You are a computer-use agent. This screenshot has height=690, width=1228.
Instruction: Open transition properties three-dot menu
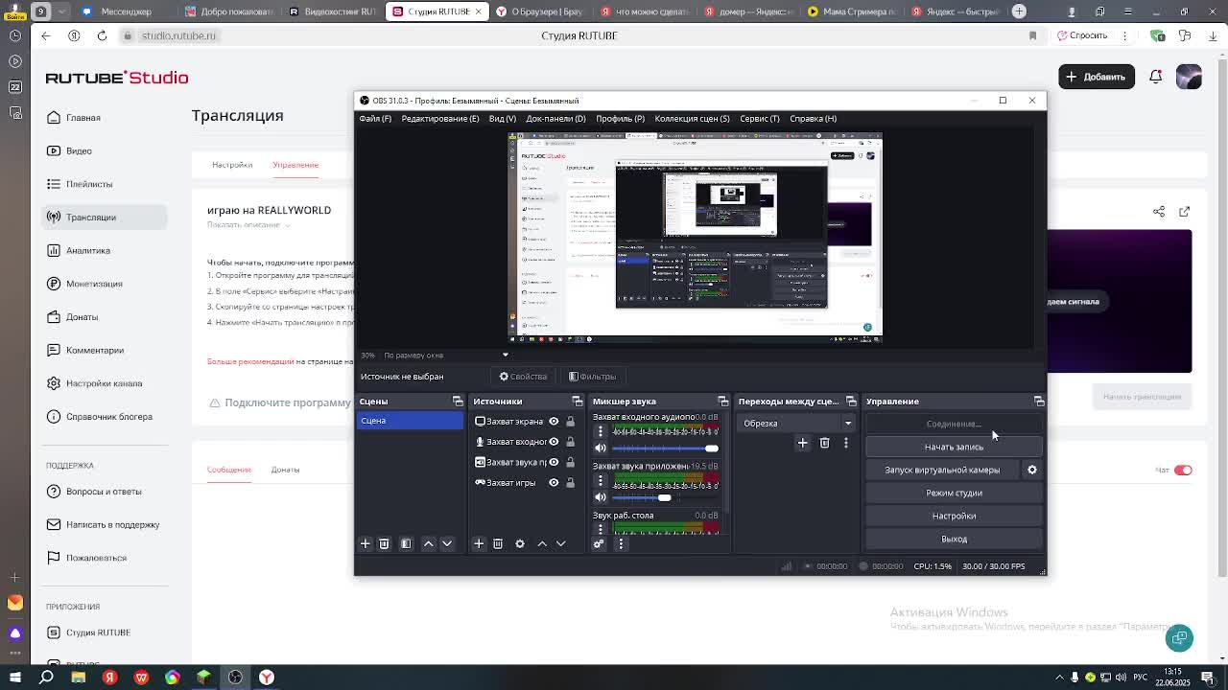pyautogui.click(x=845, y=443)
